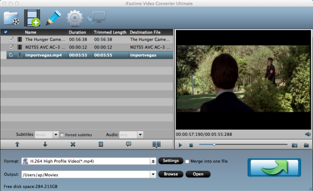Open format Settings button
Image resolution: width=313 pixels, height=191 pixels.
pyautogui.click(x=171, y=161)
